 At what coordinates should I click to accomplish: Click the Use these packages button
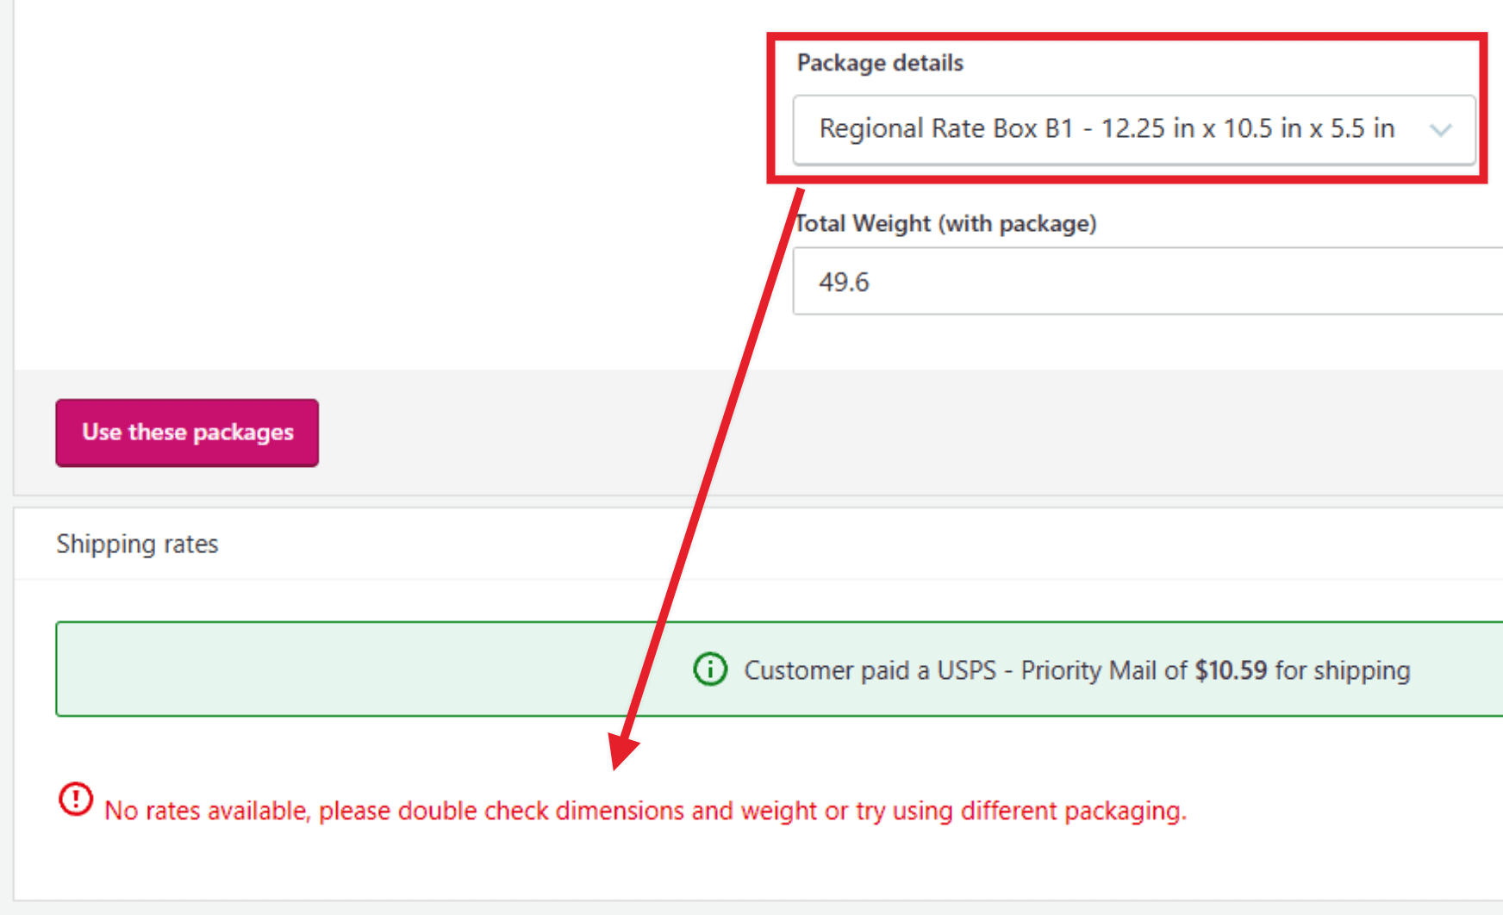coord(186,433)
